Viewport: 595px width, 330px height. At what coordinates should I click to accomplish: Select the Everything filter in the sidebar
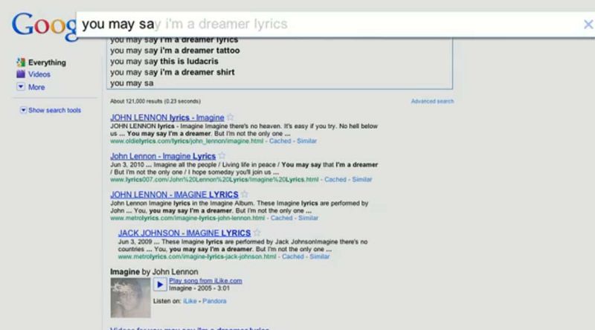tap(46, 62)
